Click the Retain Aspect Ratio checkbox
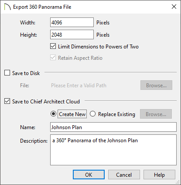The height and width of the screenshot is (185, 181). pyautogui.click(x=53, y=58)
